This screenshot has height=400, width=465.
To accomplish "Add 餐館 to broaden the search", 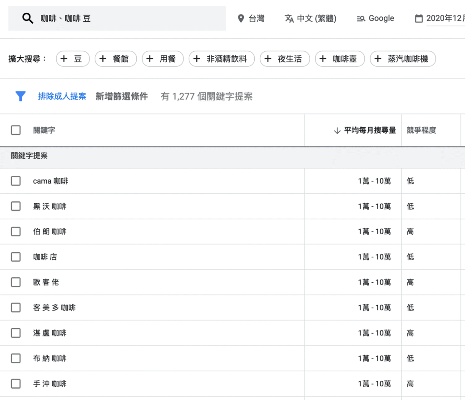I will tap(116, 59).
